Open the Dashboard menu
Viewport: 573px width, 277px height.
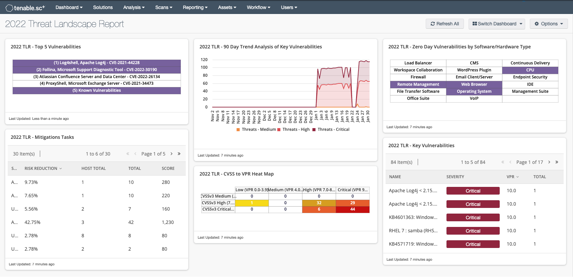(x=69, y=7)
